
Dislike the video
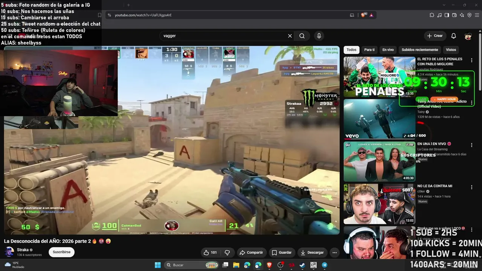[x=227, y=253]
